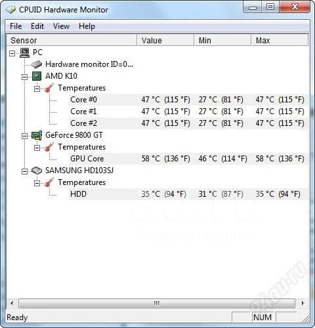Screen dimensions: 315x328
Task: Click the PC computer icon
Action: click(x=24, y=52)
